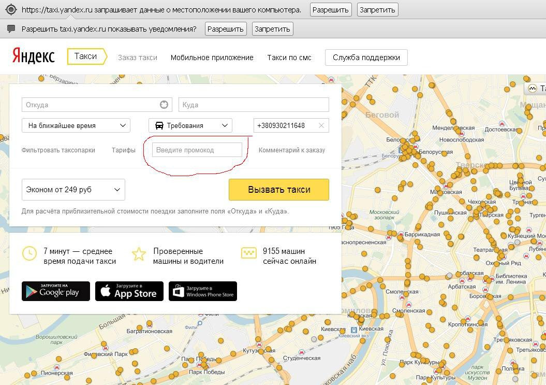This screenshot has height=385, width=546.
Task: Click the taxi icon button at map corner
Action: 535,89
